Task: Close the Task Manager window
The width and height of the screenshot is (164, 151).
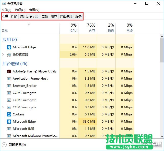Action: coord(158,4)
